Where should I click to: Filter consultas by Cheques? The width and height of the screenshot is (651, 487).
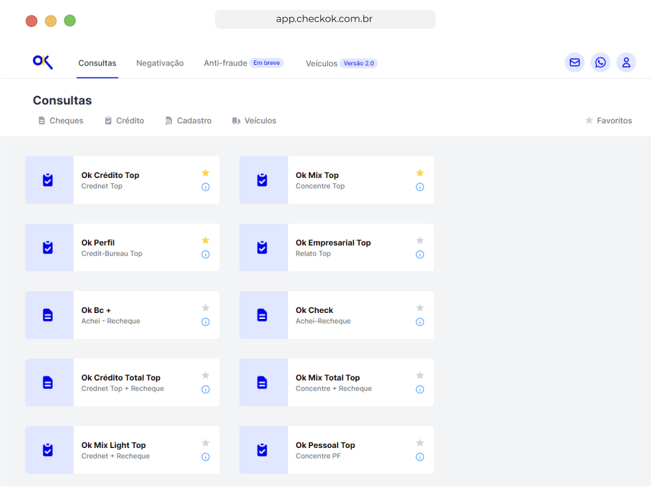pyautogui.click(x=61, y=120)
